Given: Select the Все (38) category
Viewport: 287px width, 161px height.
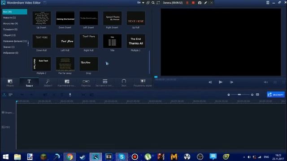Looking at the screenshot, I should [15, 12].
